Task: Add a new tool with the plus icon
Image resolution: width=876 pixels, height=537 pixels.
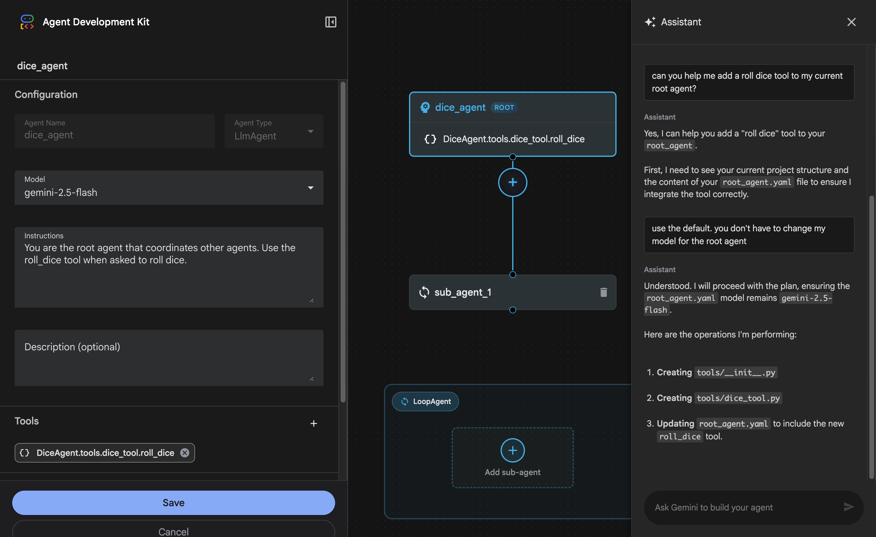Action: (x=314, y=423)
